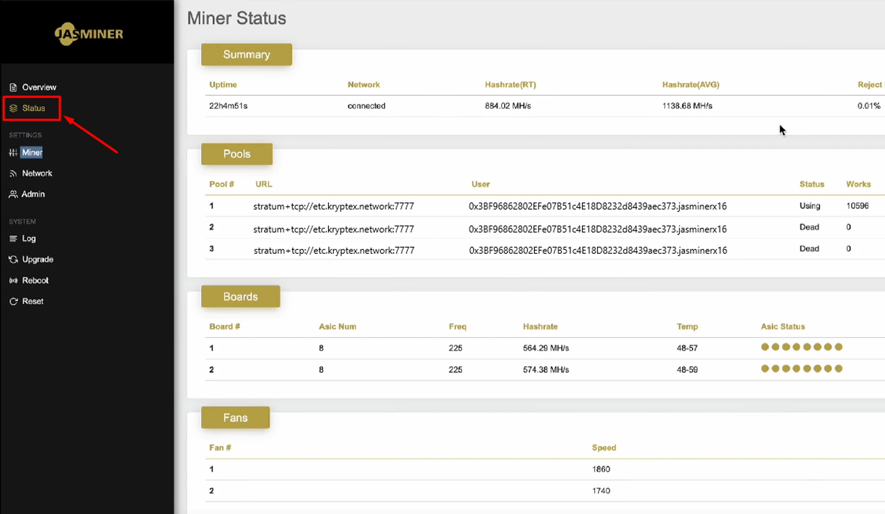Click first Asic Status dot of board 1
The image size is (885, 514).
pyautogui.click(x=765, y=347)
